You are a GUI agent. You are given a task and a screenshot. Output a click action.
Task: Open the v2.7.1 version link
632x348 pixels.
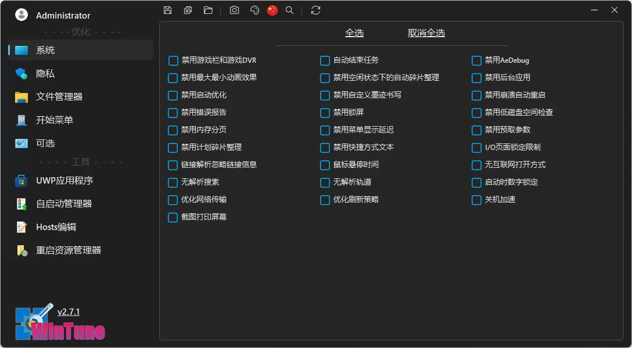[x=68, y=312]
